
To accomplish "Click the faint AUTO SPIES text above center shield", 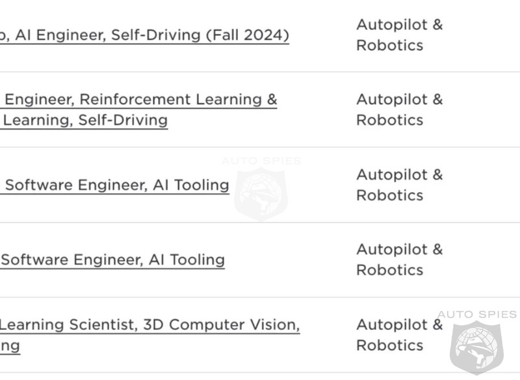I will 261,161.
